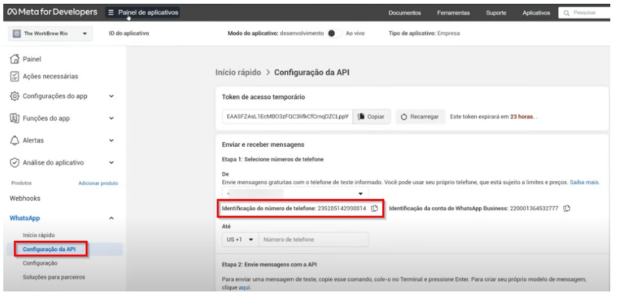Copy the WhatsApp Business account ID
Image resolution: width=617 pixels, height=296 pixels.
[566, 209]
